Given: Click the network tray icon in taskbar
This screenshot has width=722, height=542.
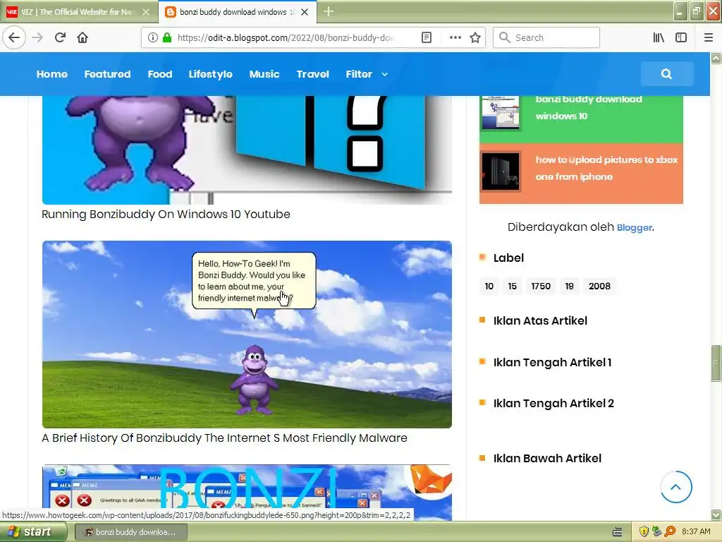Looking at the screenshot, I should [x=656, y=531].
